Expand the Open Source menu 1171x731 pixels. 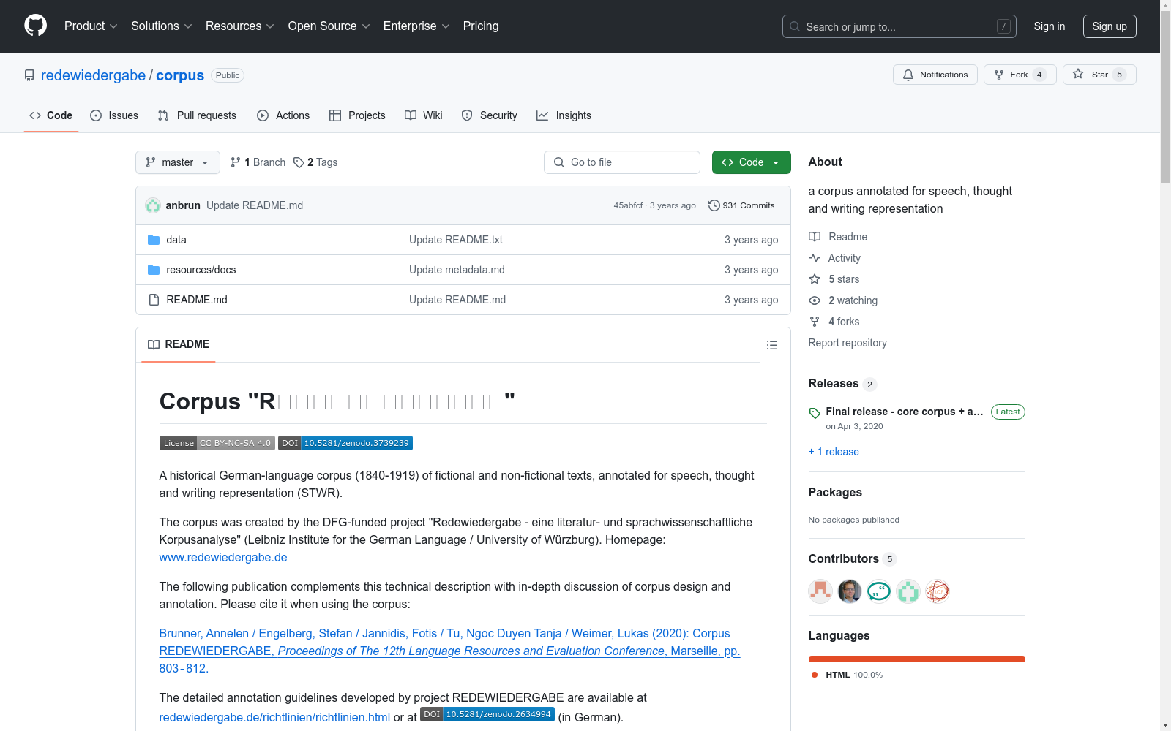pos(329,26)
